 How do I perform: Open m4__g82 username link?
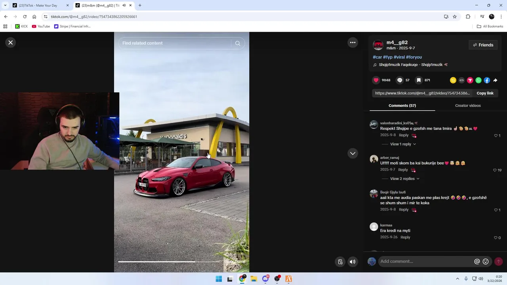tap(397, 42)
